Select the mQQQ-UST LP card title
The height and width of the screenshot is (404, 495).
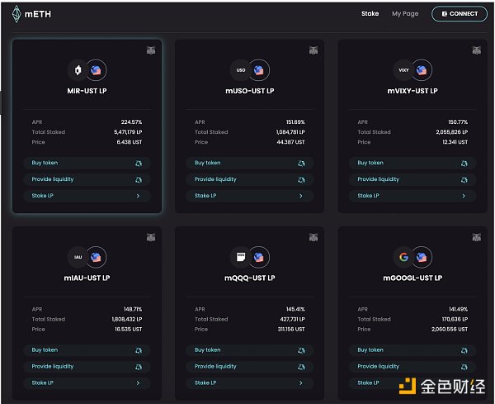point(250,278)
